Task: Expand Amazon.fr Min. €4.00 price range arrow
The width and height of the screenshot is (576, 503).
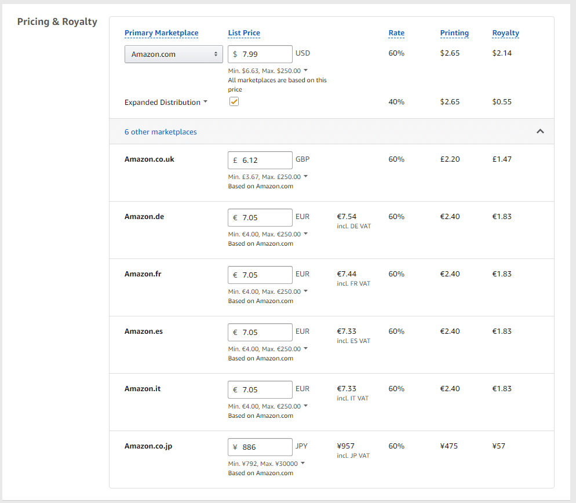Action: coord(305,291)
